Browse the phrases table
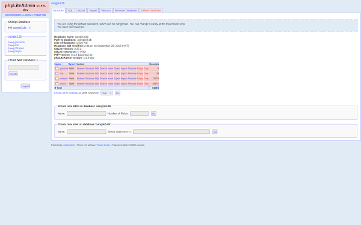361x225 pixels. (81, 79)
